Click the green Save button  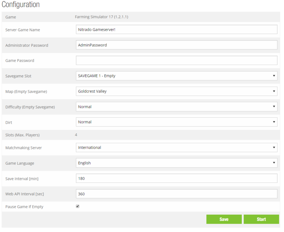pos(224,219)
